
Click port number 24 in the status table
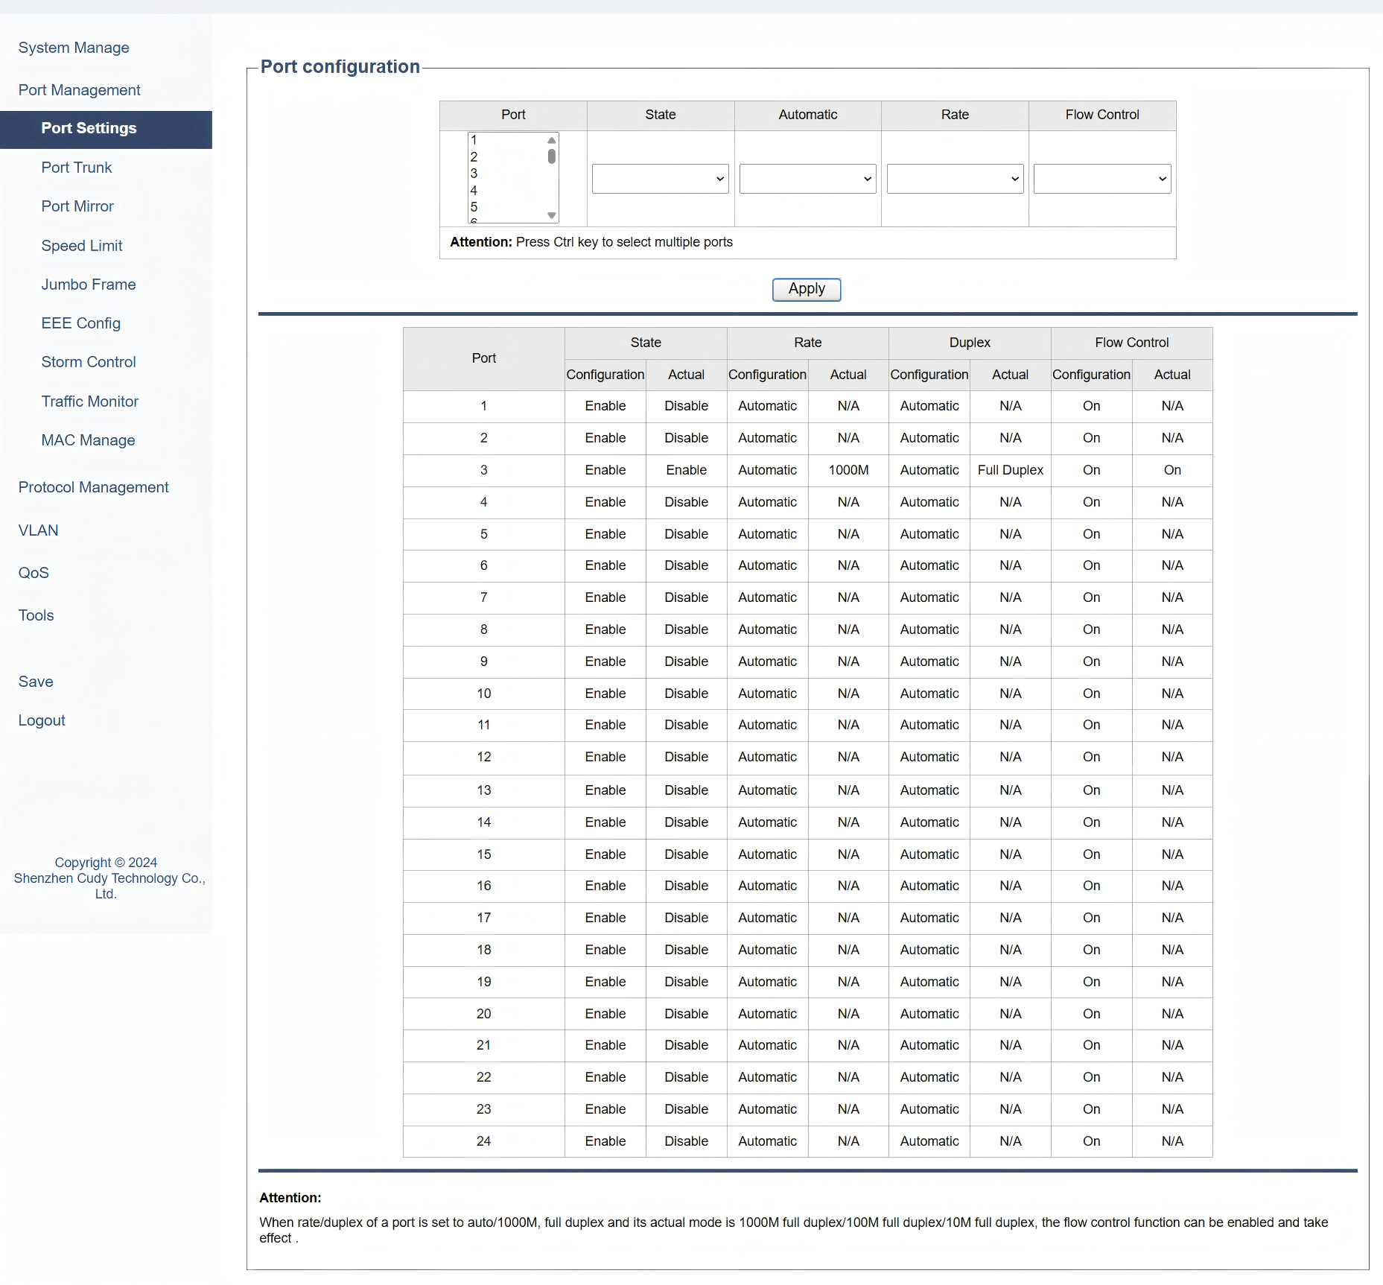483,1141
